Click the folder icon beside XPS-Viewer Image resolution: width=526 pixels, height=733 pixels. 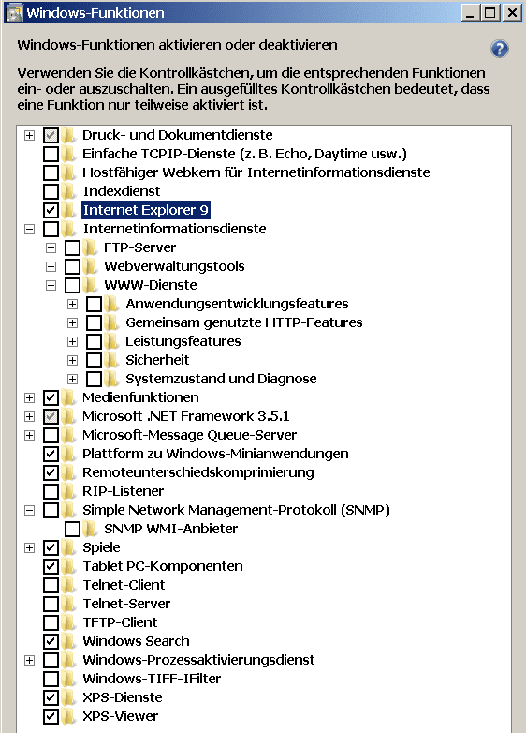coord(68,716)
